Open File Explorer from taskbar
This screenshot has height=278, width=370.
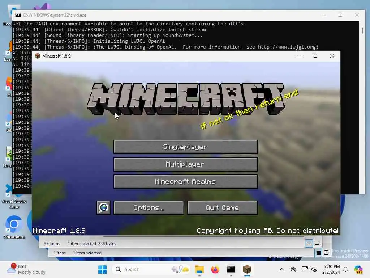(199, 269)
